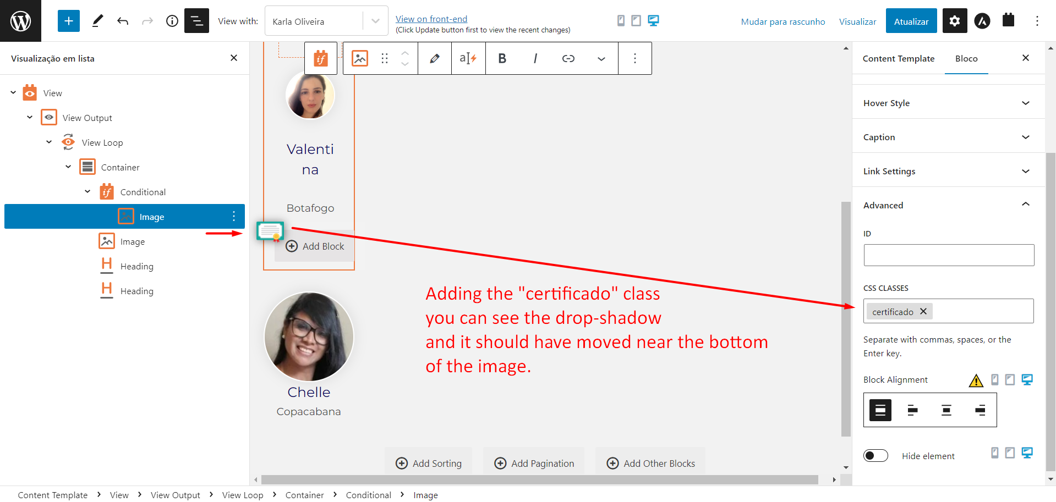Remove the certificado CSS class tag
The width and height of the screenshot is (1056, 502).
pos(923,311)
